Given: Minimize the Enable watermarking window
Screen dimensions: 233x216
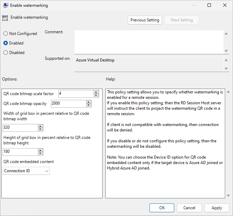Looking at the screenshot, I should (194, 5).
